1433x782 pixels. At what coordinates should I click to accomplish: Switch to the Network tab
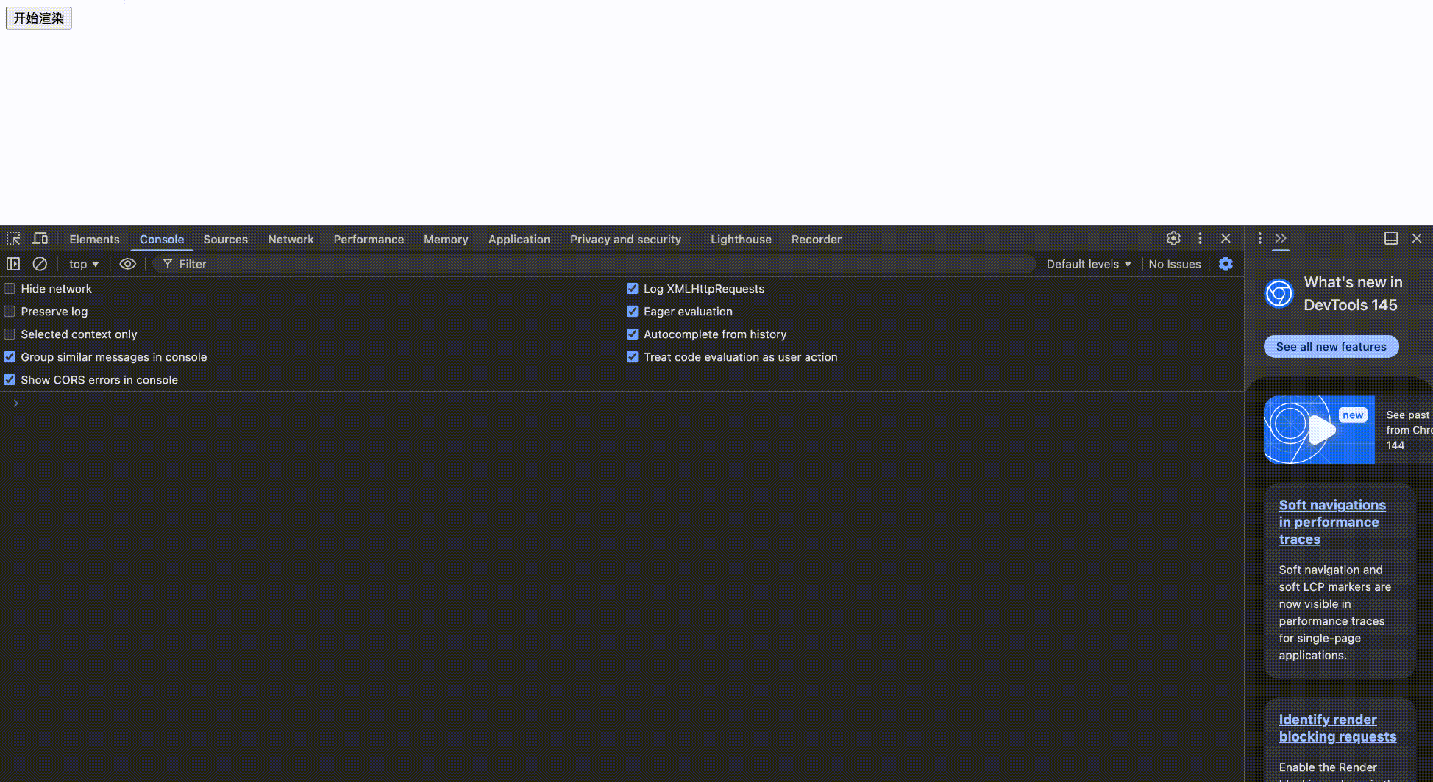coord(291,240)
